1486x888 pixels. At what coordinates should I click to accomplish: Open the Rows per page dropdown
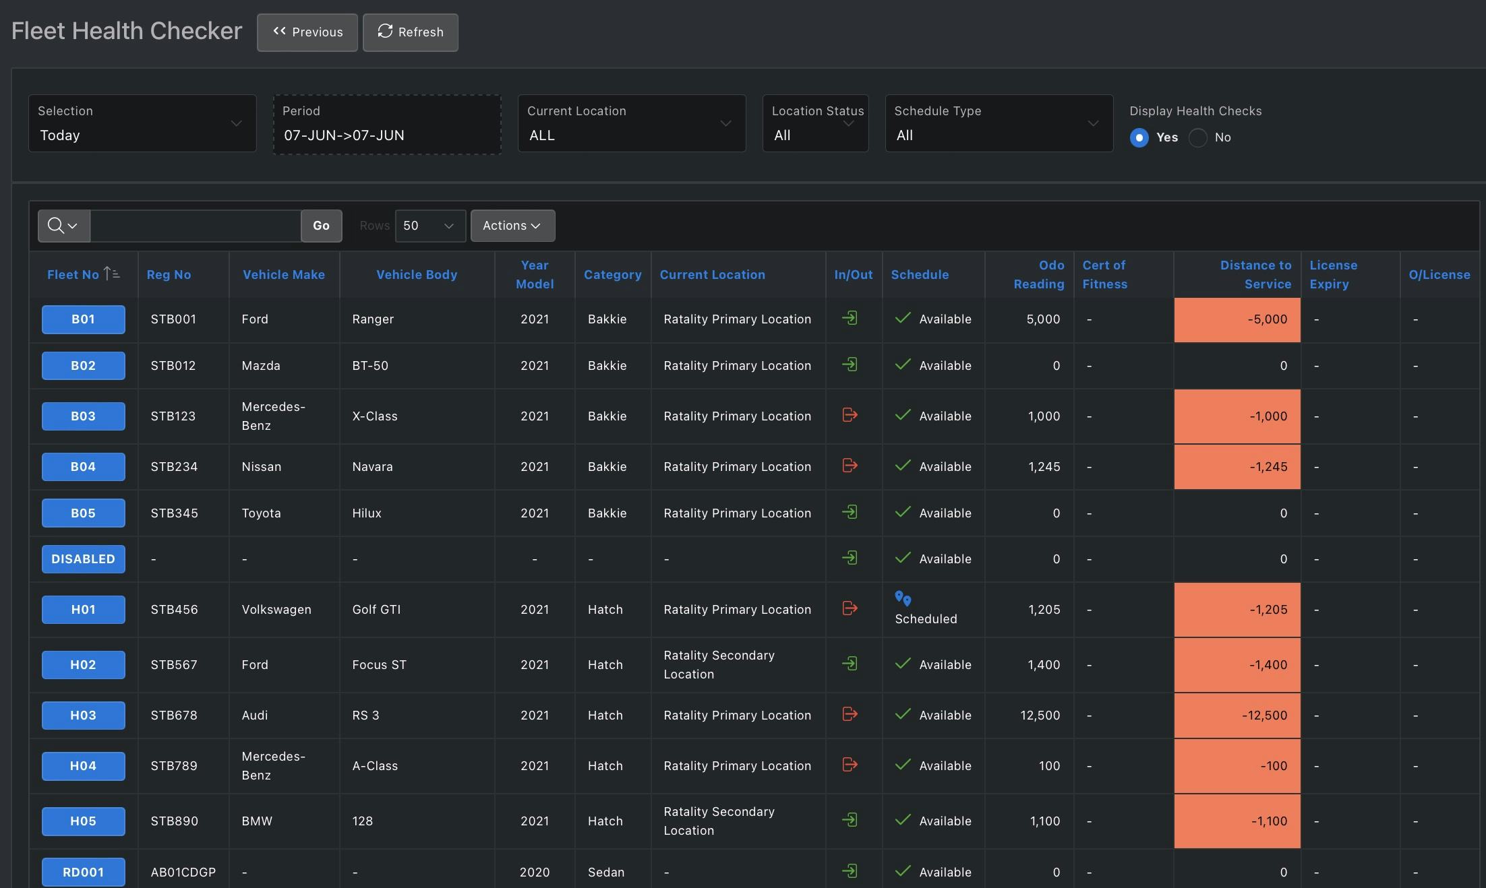(x=429, y=226)
